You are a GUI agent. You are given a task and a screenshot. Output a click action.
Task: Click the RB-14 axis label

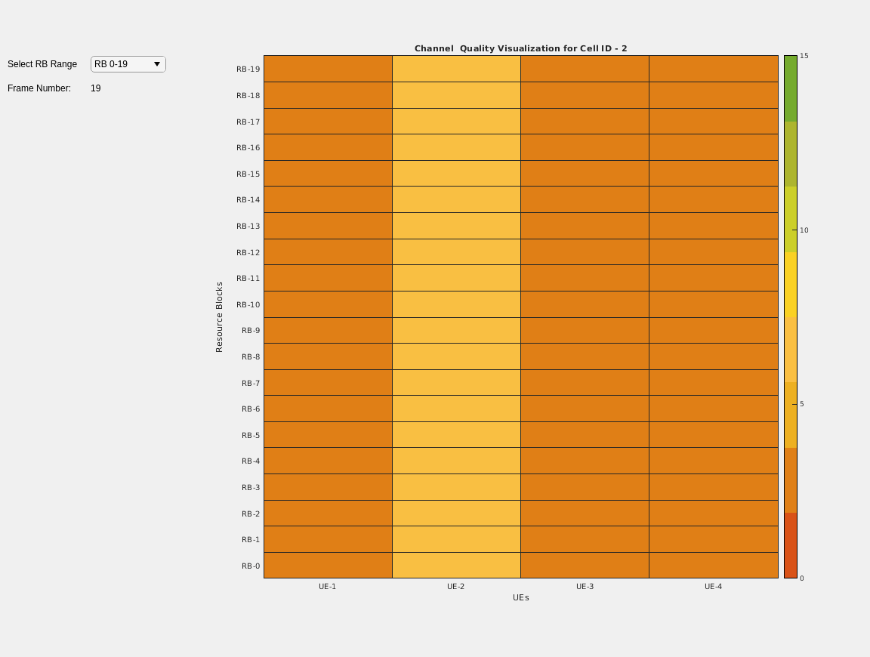pyautogui.click(x=248, y=200)
